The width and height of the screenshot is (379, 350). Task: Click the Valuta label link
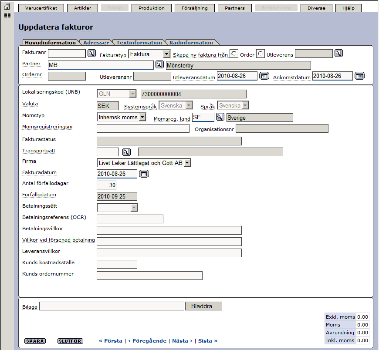pos(30,104)
